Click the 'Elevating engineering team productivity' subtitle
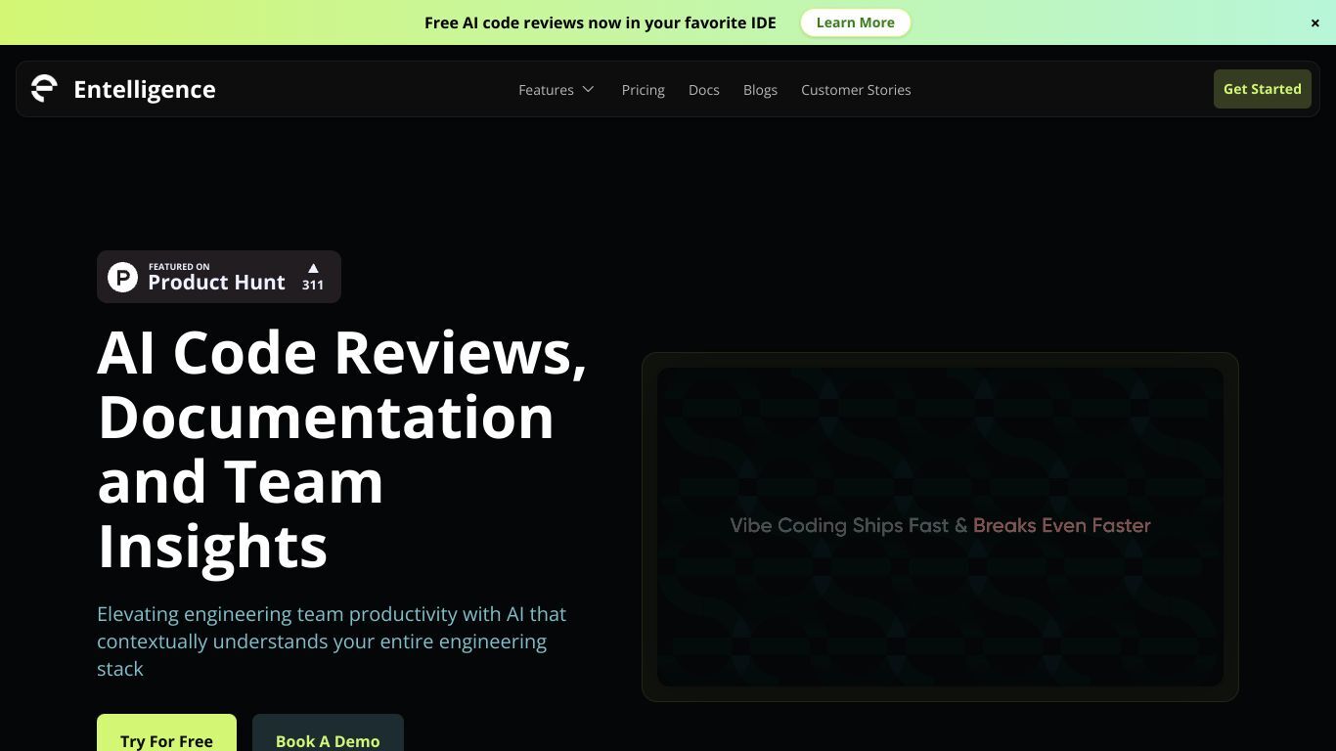The image size is (1336, 751). pos(332,641)
